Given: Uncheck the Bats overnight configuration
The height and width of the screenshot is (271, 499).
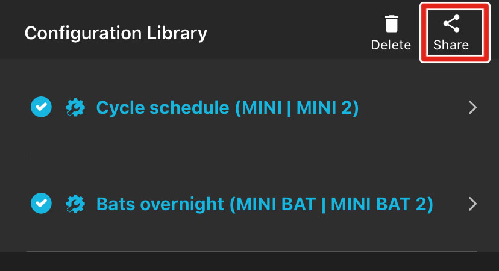Looking at the screenshot, I should click(x=41, y=204).
